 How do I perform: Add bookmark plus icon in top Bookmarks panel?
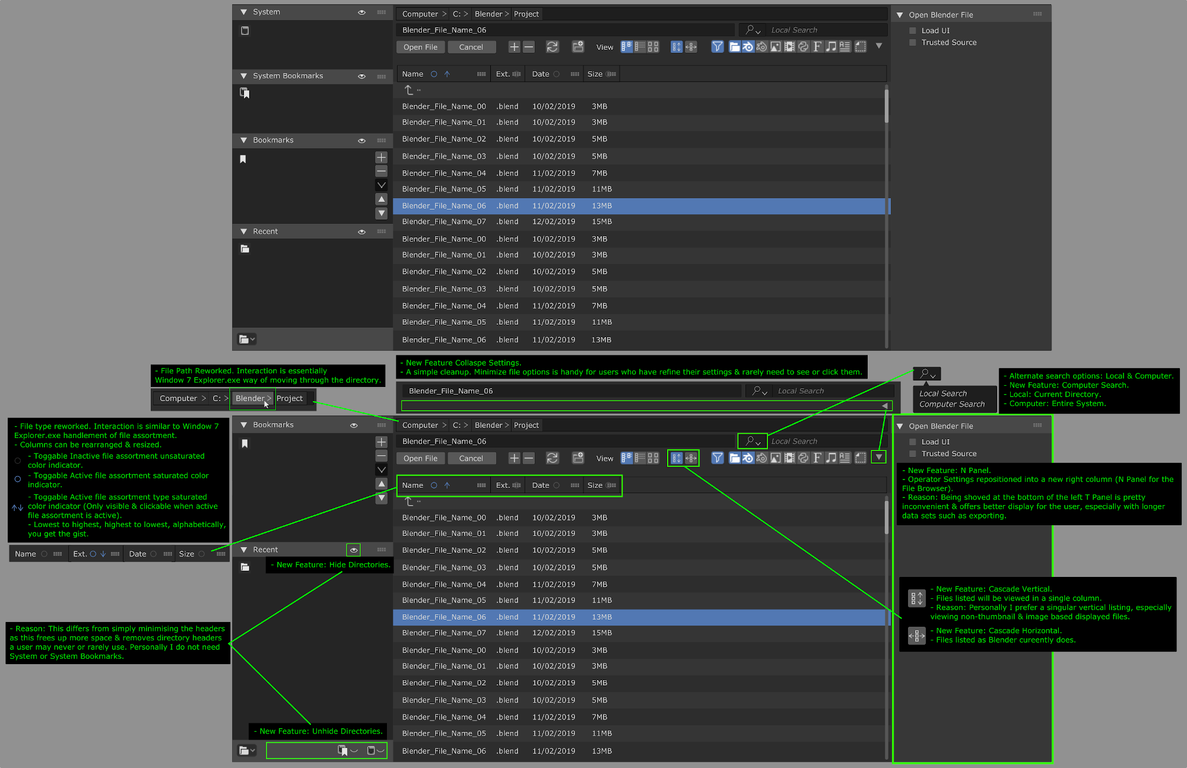(x=382, y=157)
